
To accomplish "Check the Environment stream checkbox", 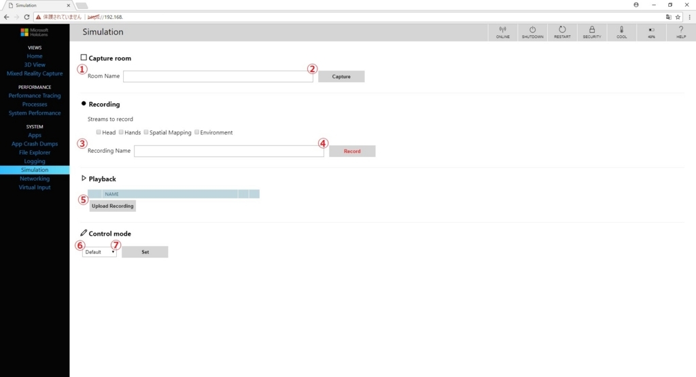I will 196,132.
